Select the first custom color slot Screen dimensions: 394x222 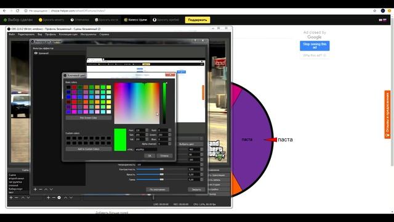(68, 138)
